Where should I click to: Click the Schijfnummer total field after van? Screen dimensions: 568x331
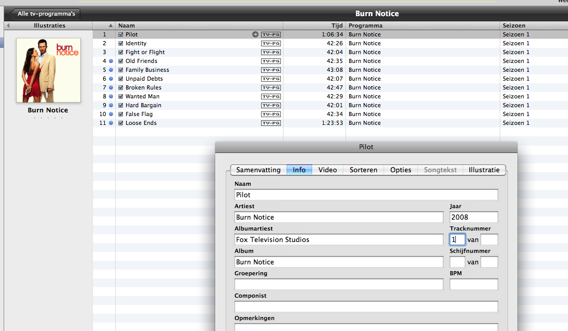489,262
